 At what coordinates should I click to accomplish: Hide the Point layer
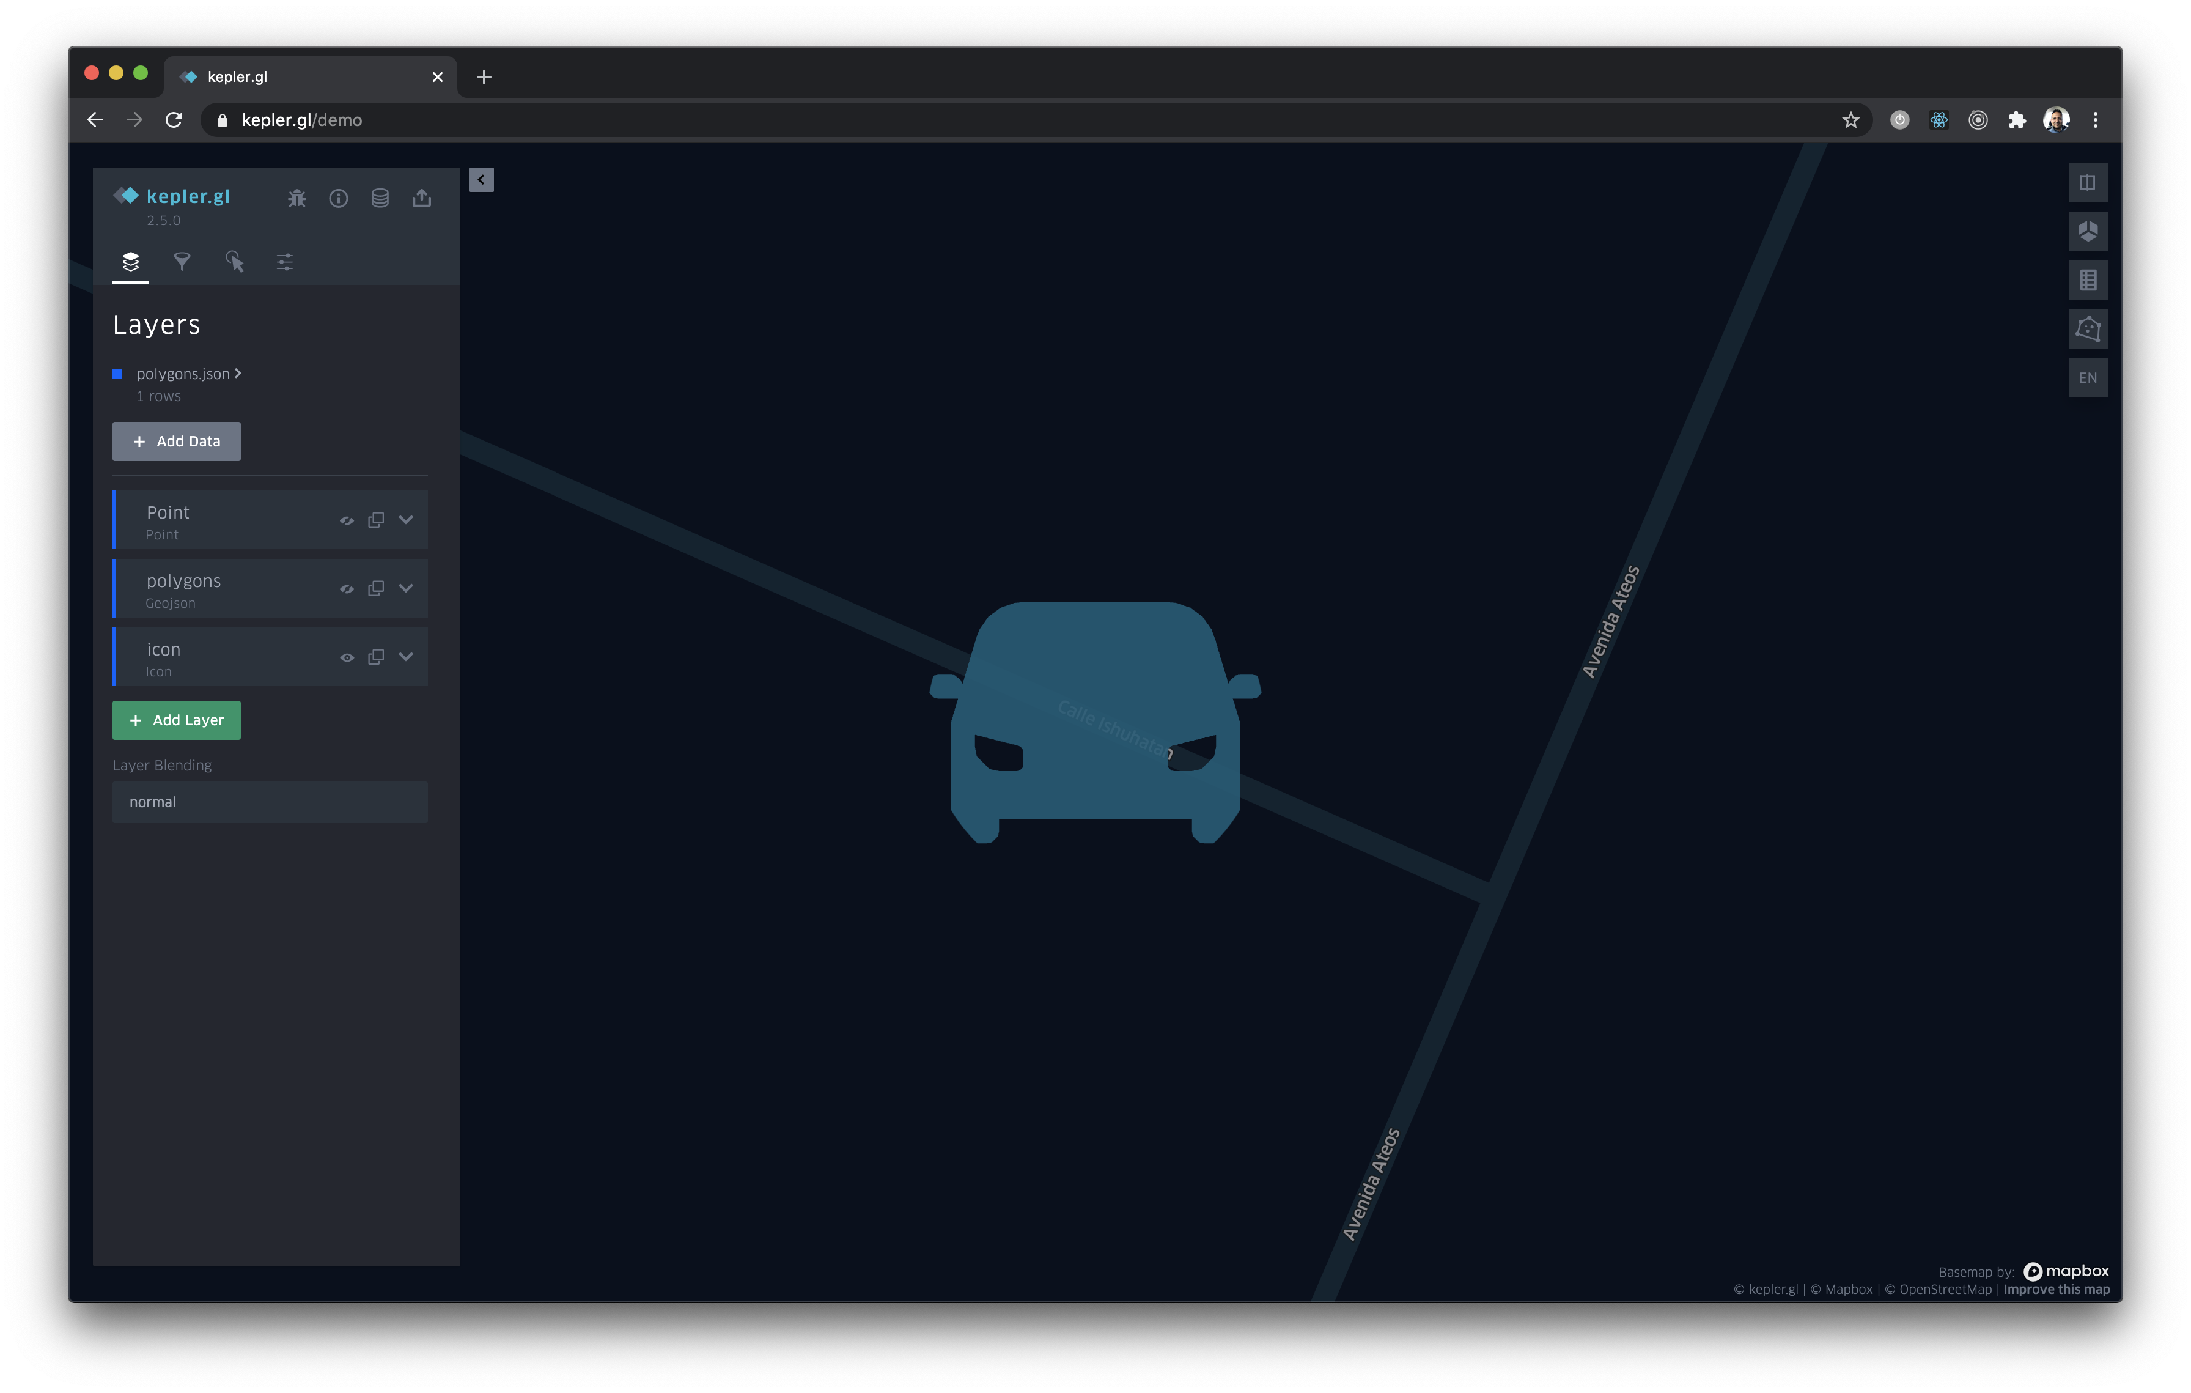tap(347, 520)
